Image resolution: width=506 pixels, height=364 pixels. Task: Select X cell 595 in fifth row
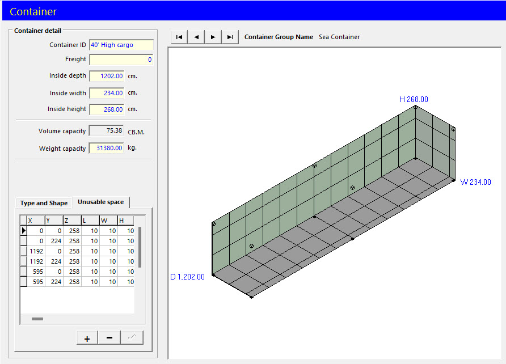tap(36, 272)
